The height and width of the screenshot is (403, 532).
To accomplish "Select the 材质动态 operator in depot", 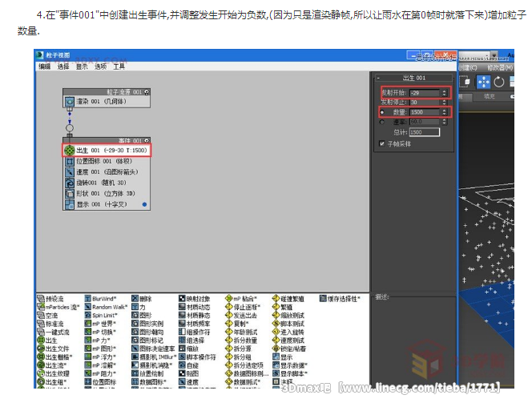I will pos(195,307).
